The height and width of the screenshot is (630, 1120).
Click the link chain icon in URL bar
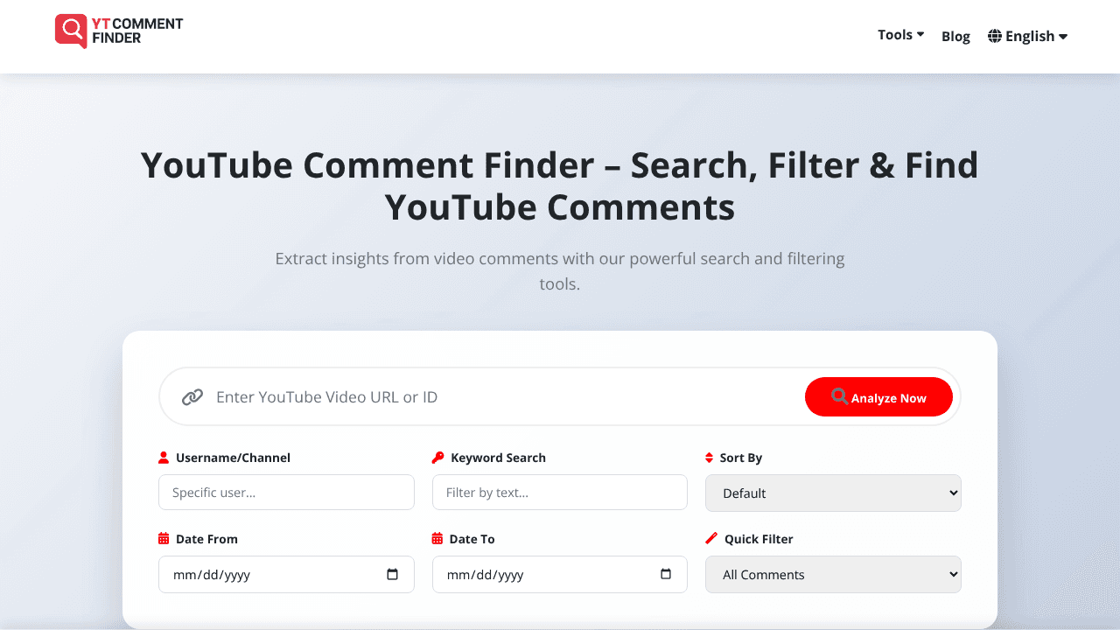[192, 397]
